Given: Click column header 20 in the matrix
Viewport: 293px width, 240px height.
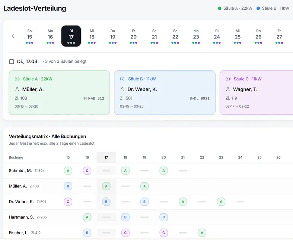Looking at the screenshot, I should [x=164, y=158].
